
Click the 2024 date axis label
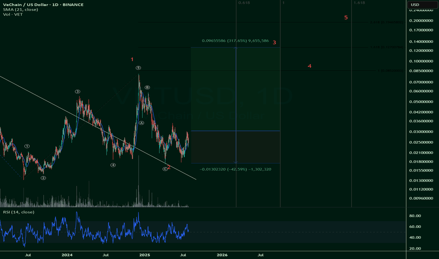pyautogui.click(x=67, y=255)
